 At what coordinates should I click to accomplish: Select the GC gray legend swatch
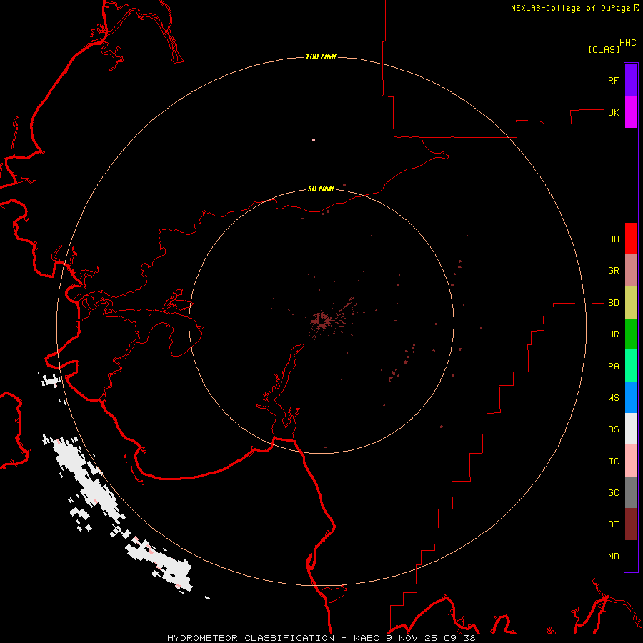pos(631,492)
